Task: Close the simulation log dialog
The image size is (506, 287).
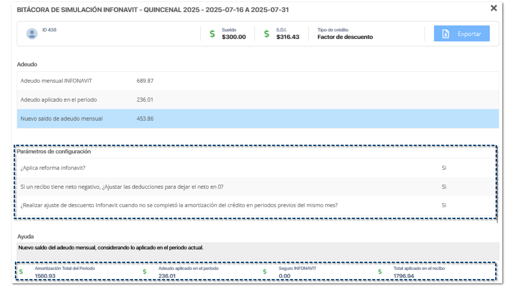Action: [x=494, y=8]
